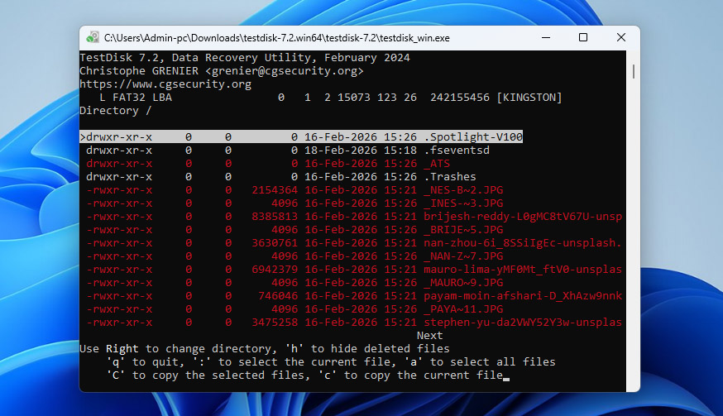Select the brijesh-reddy-L0gMC8tV67U file row

354,217
